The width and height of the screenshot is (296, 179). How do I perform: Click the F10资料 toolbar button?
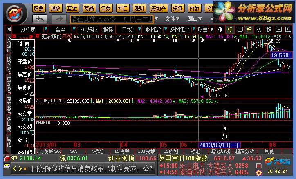[x=88, y=29]
